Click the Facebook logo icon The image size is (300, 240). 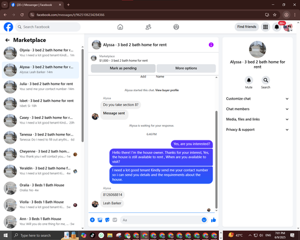8,27
